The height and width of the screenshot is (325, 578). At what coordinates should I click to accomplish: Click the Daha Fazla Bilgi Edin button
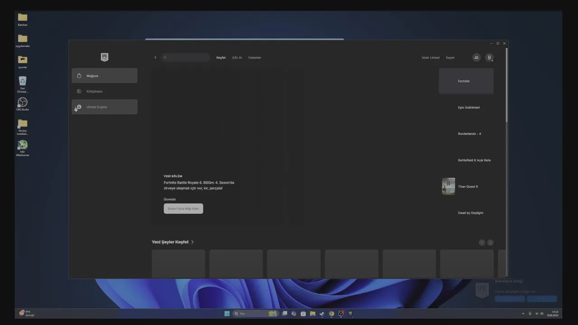(x=183, y=209)
